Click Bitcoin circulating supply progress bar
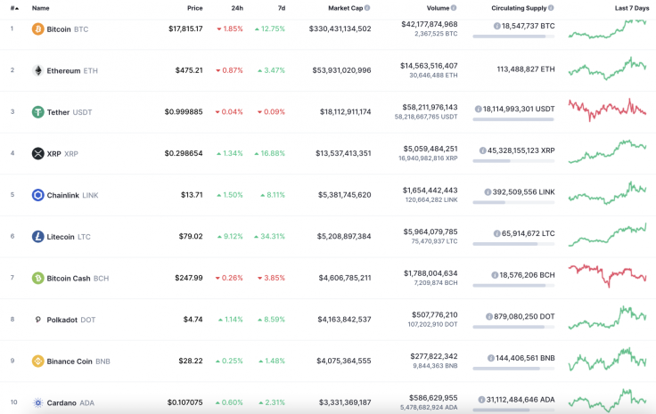The height and width of the screenshot is (414, 656). [513, 37]
